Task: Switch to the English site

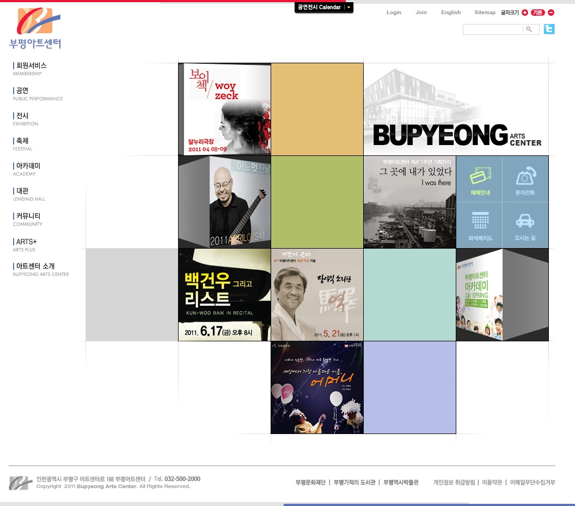Action: pyautogui.click(x=451, y=13)
